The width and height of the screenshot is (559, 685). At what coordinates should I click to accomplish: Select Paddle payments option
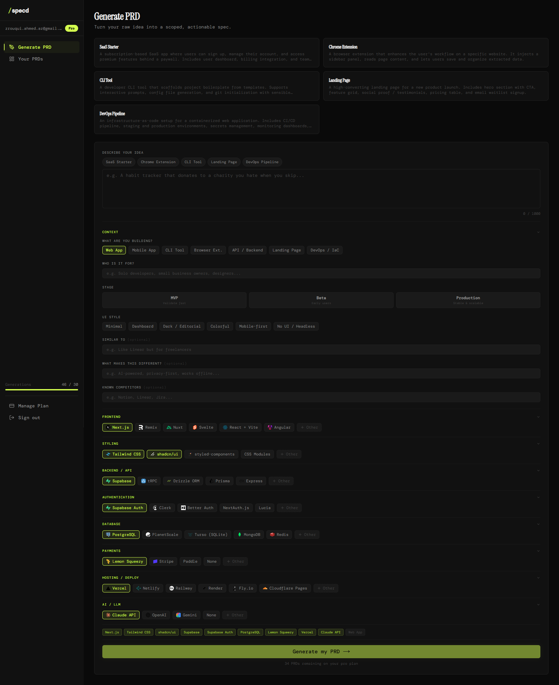[190, 561]
